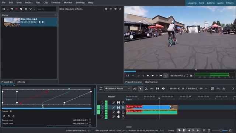Mute the A2 audio track
This screenshot has width=236, height=133.
[118, 117]
